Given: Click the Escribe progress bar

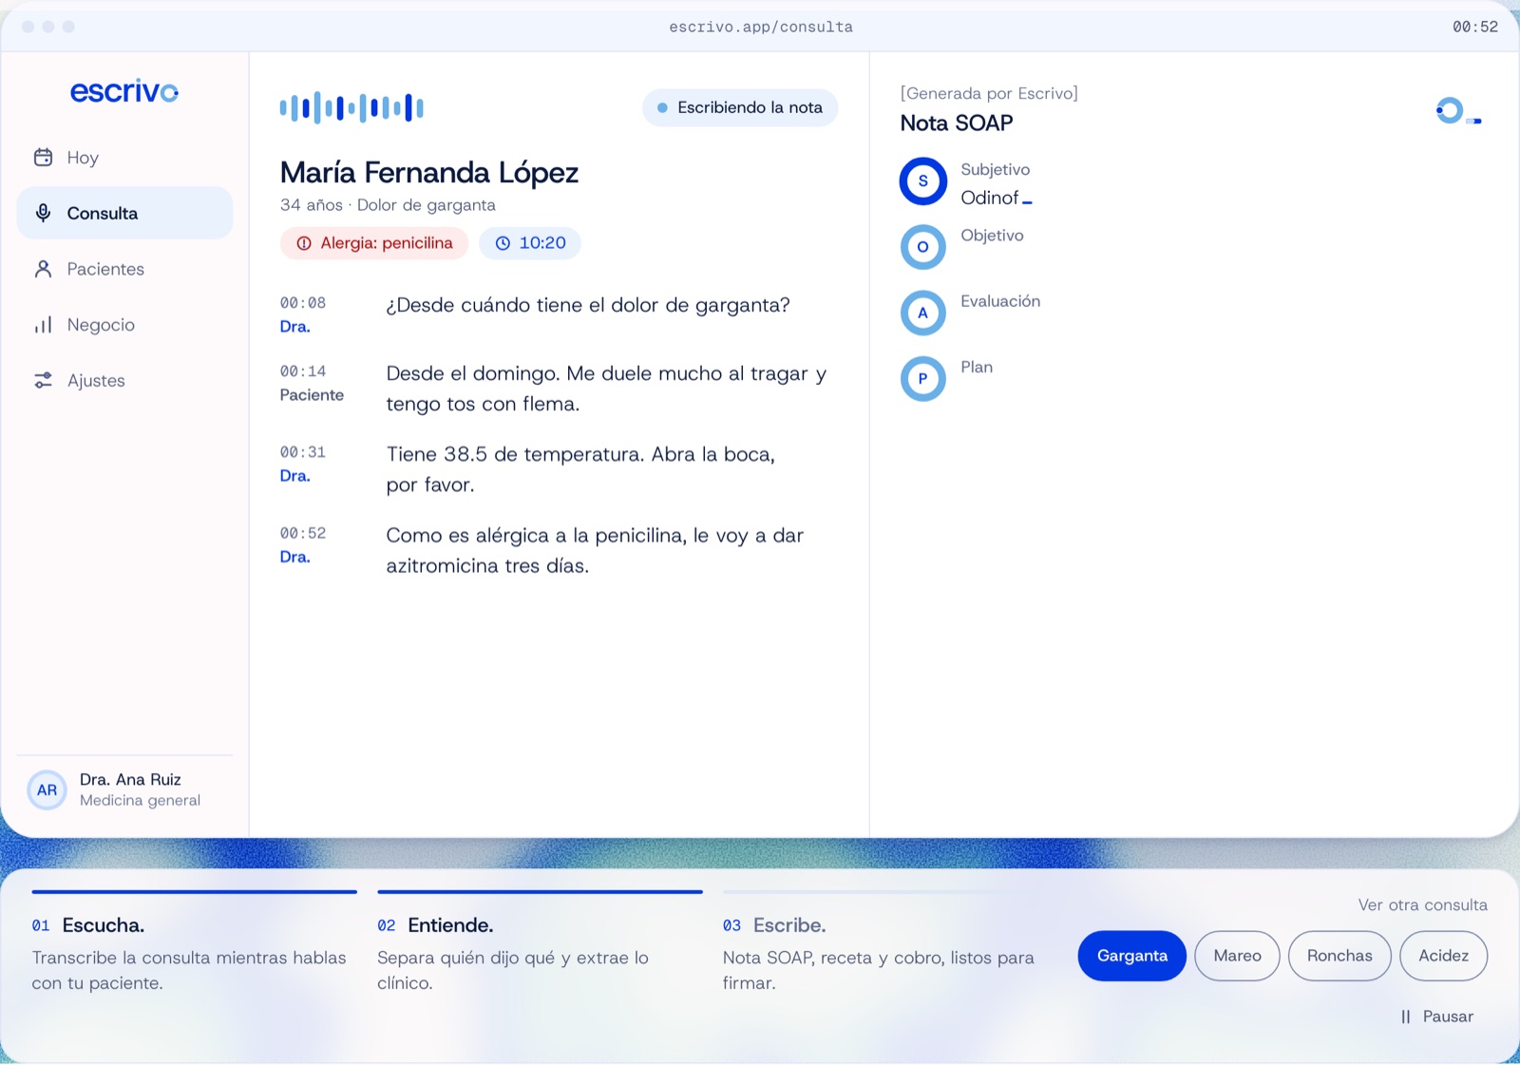Looking at the screenshot, I should (884, 892).
